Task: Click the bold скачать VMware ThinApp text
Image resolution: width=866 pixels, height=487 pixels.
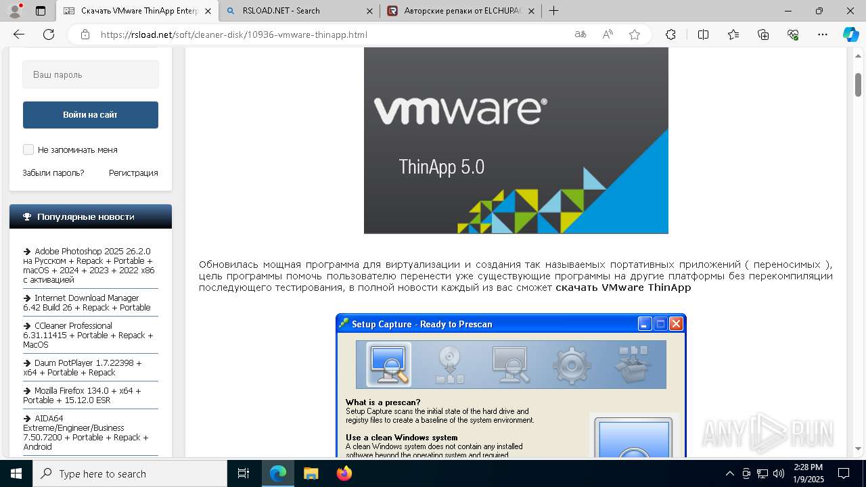Action: click(623, 287)
